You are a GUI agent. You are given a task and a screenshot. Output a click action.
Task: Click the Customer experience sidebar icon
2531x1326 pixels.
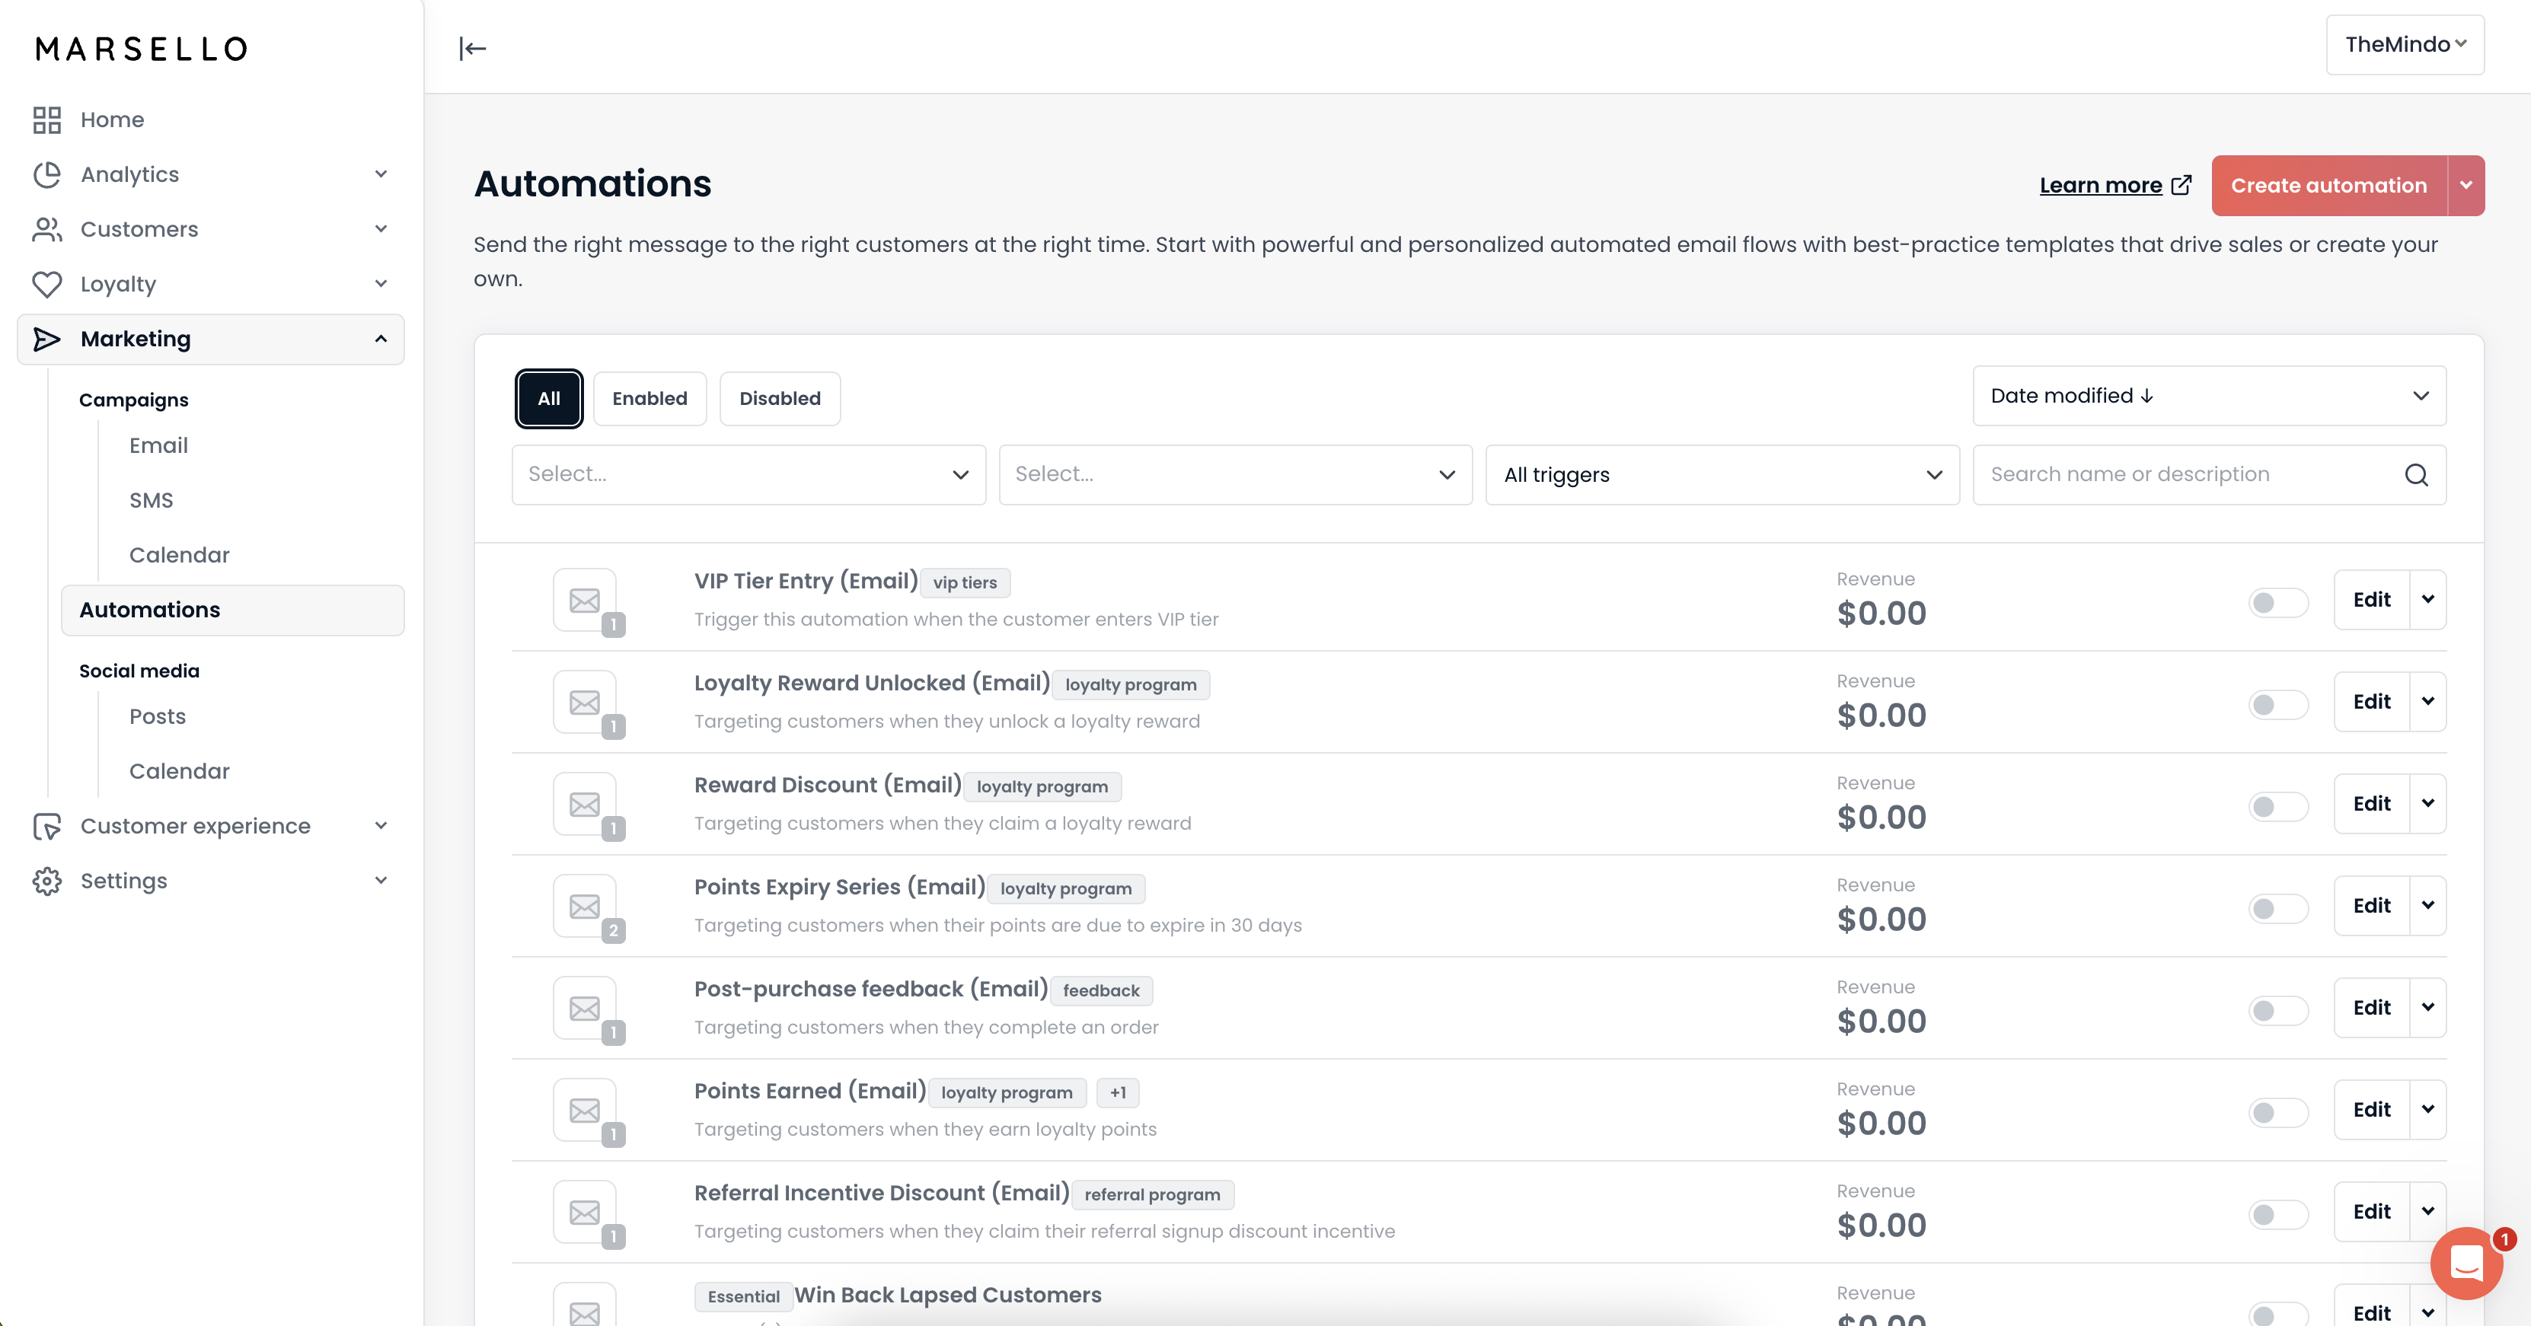(x=46, y=826)
